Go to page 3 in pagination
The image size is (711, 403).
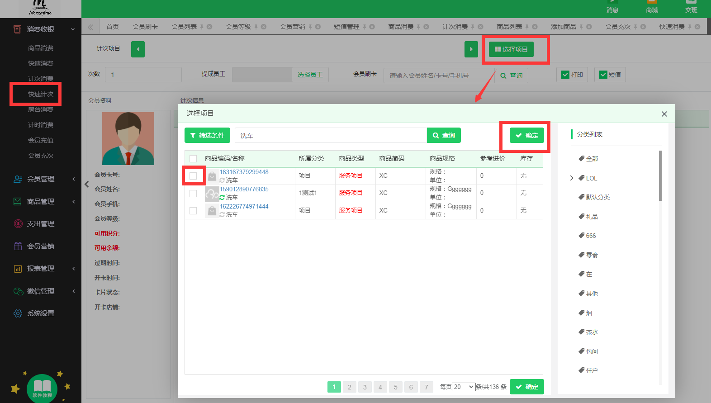coord(365,387)
